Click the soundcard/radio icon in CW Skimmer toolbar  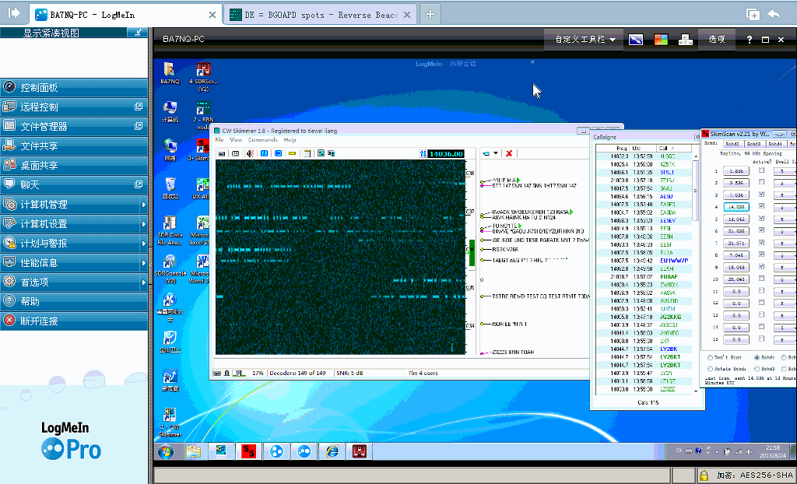222,153
